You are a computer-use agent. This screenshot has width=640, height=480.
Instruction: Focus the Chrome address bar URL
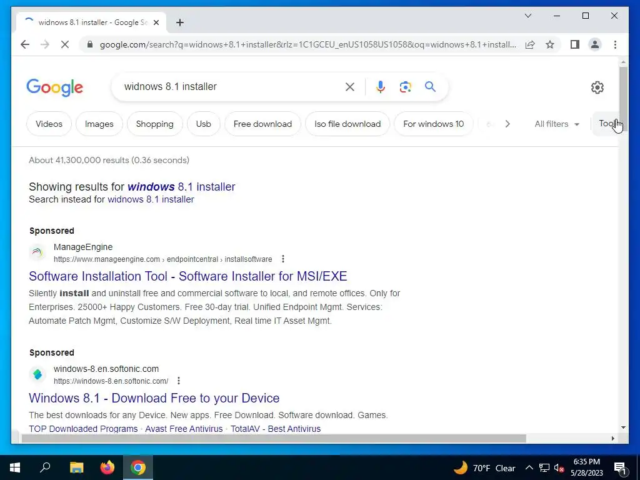[x=308, y=44]
